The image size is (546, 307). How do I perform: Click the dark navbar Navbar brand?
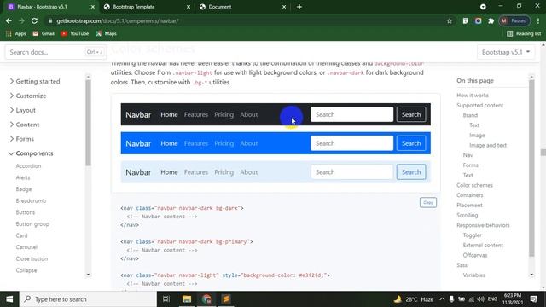tap(138, 114)
